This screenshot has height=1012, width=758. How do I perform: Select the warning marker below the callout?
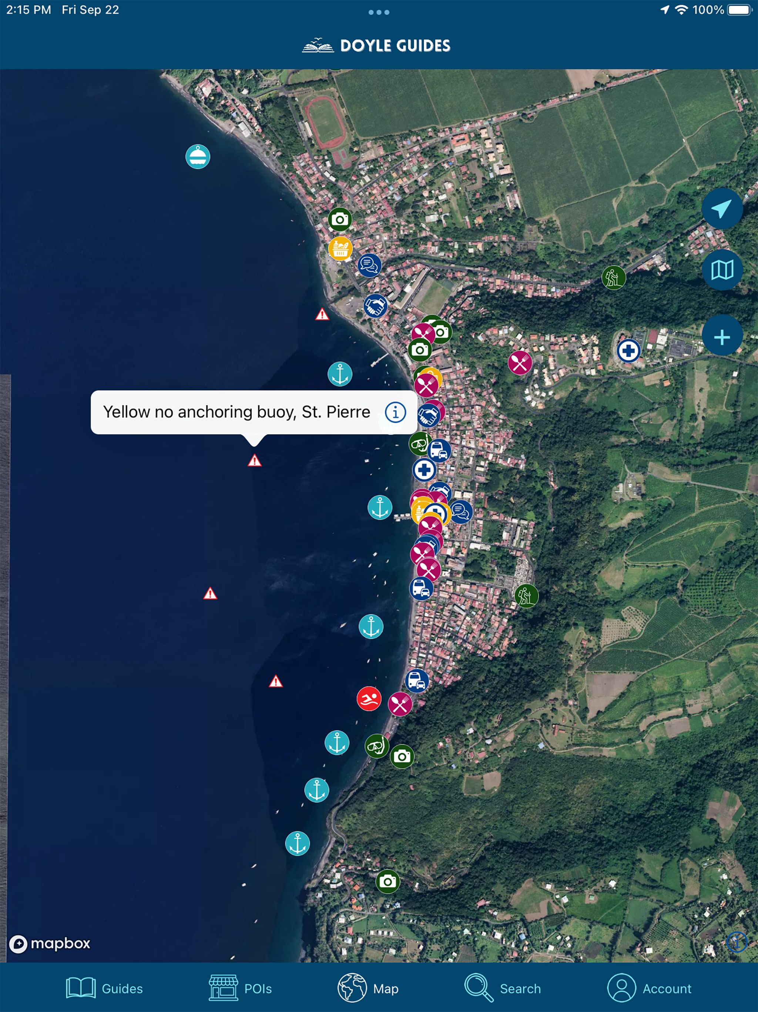click(255, 460)
